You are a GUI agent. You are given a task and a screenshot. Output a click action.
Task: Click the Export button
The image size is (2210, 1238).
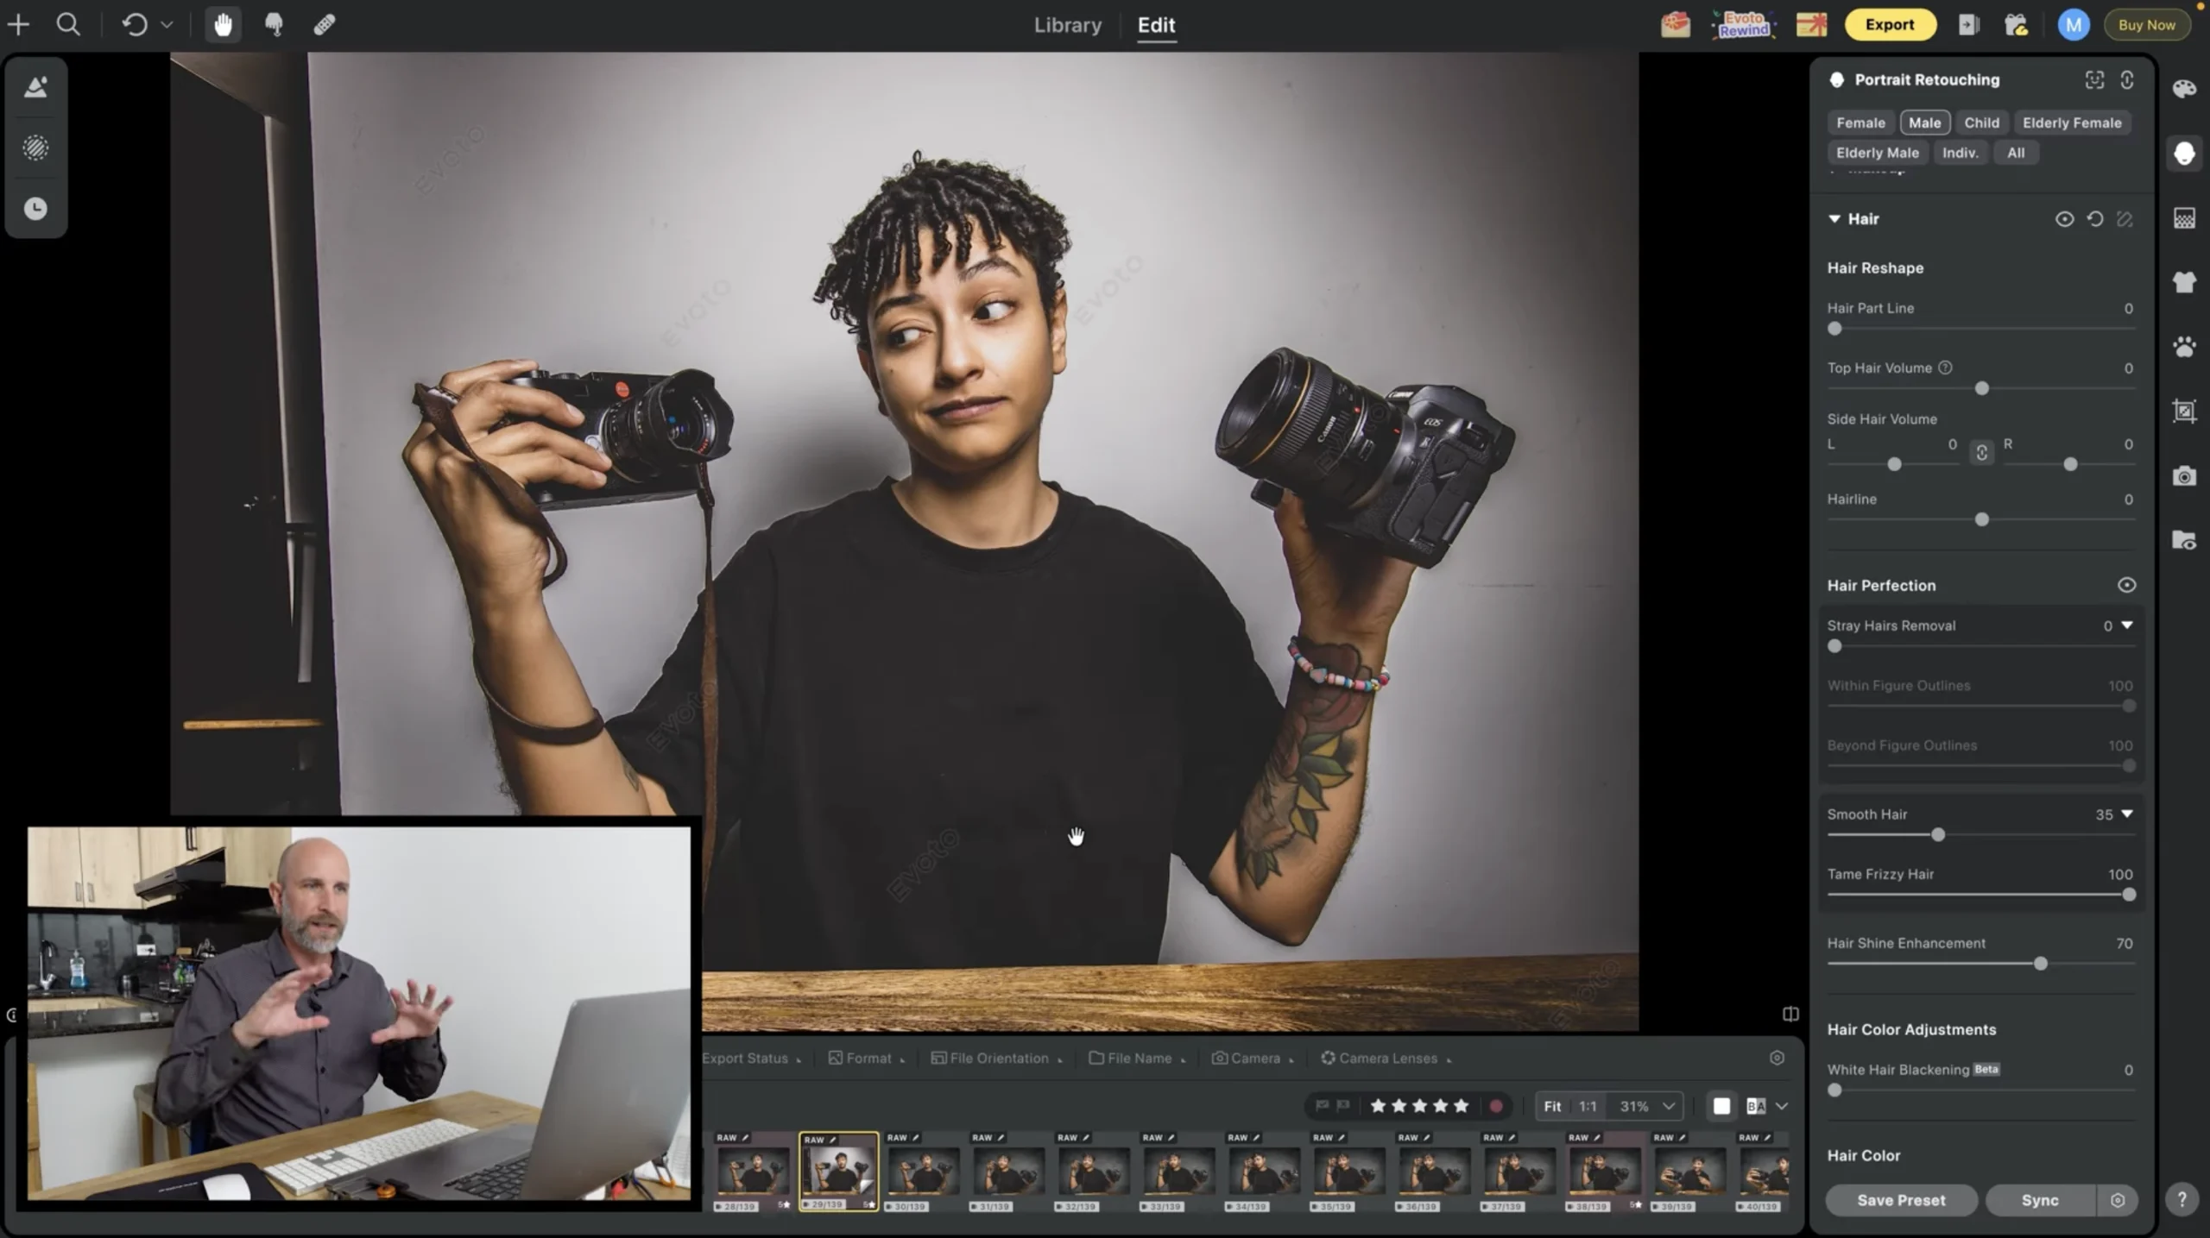point(1890,25)
